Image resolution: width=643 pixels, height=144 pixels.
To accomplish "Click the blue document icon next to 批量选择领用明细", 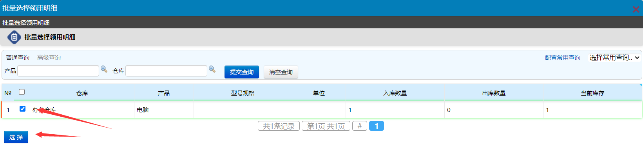I will [14, 37].
